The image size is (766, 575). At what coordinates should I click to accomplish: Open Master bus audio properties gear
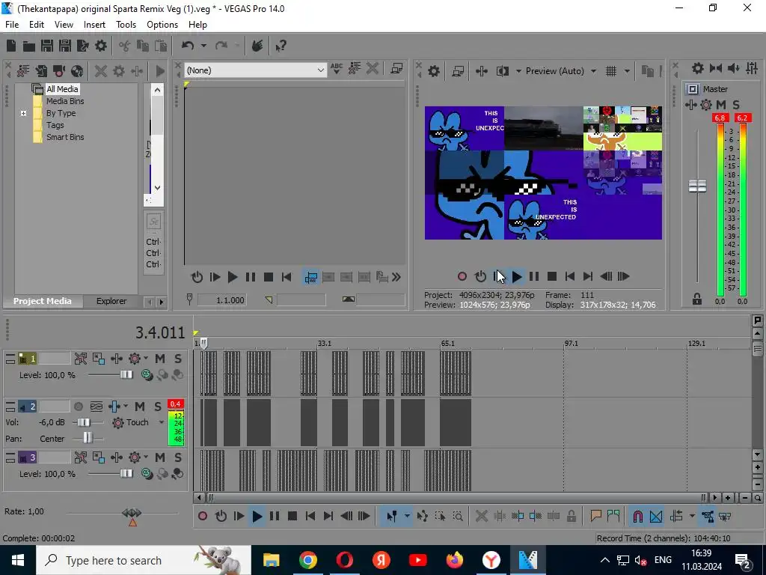pyautogui.click(x=698, y=68)
